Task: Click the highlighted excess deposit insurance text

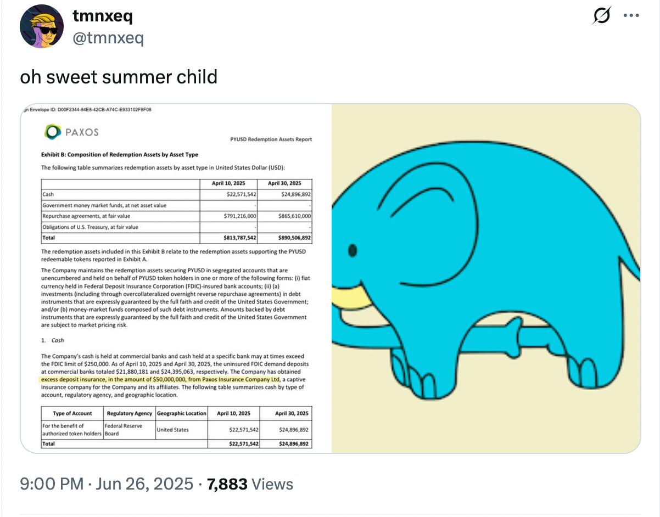Action: (x=160, y=380)
